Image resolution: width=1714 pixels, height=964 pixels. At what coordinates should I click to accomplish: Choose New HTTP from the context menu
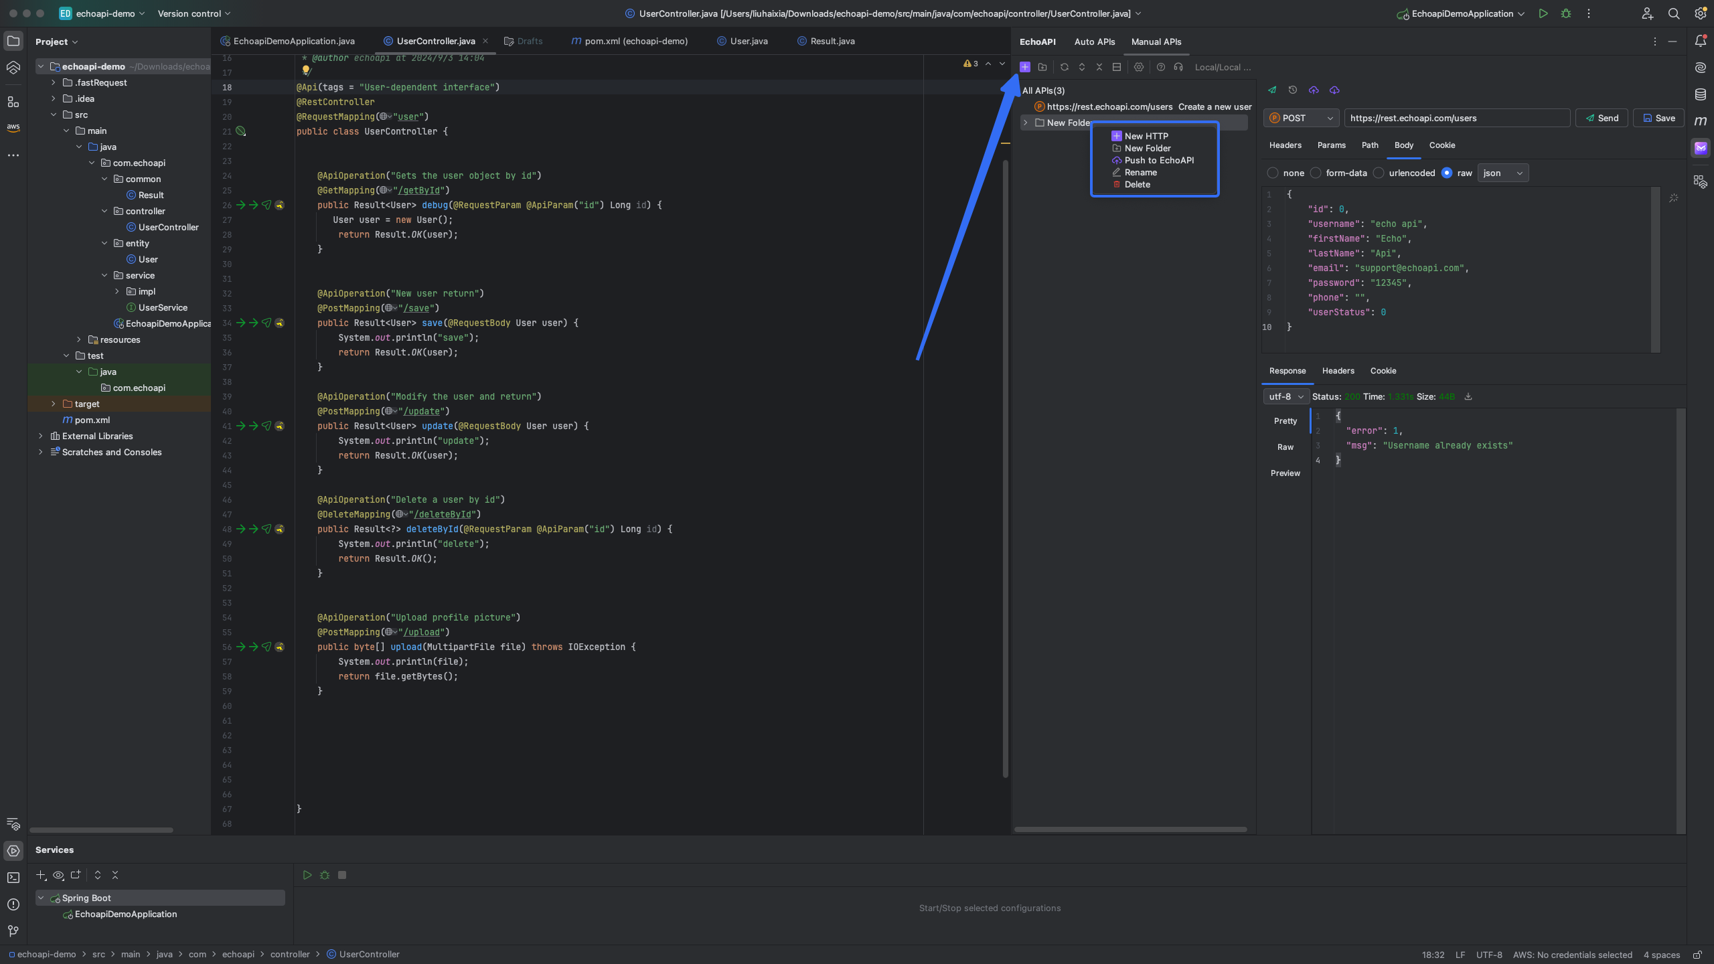point(1146,136)
